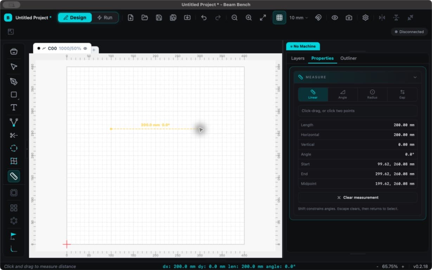Decrease zoom with status bar minus
Screen dimensions: 432x270
(378, 266)
